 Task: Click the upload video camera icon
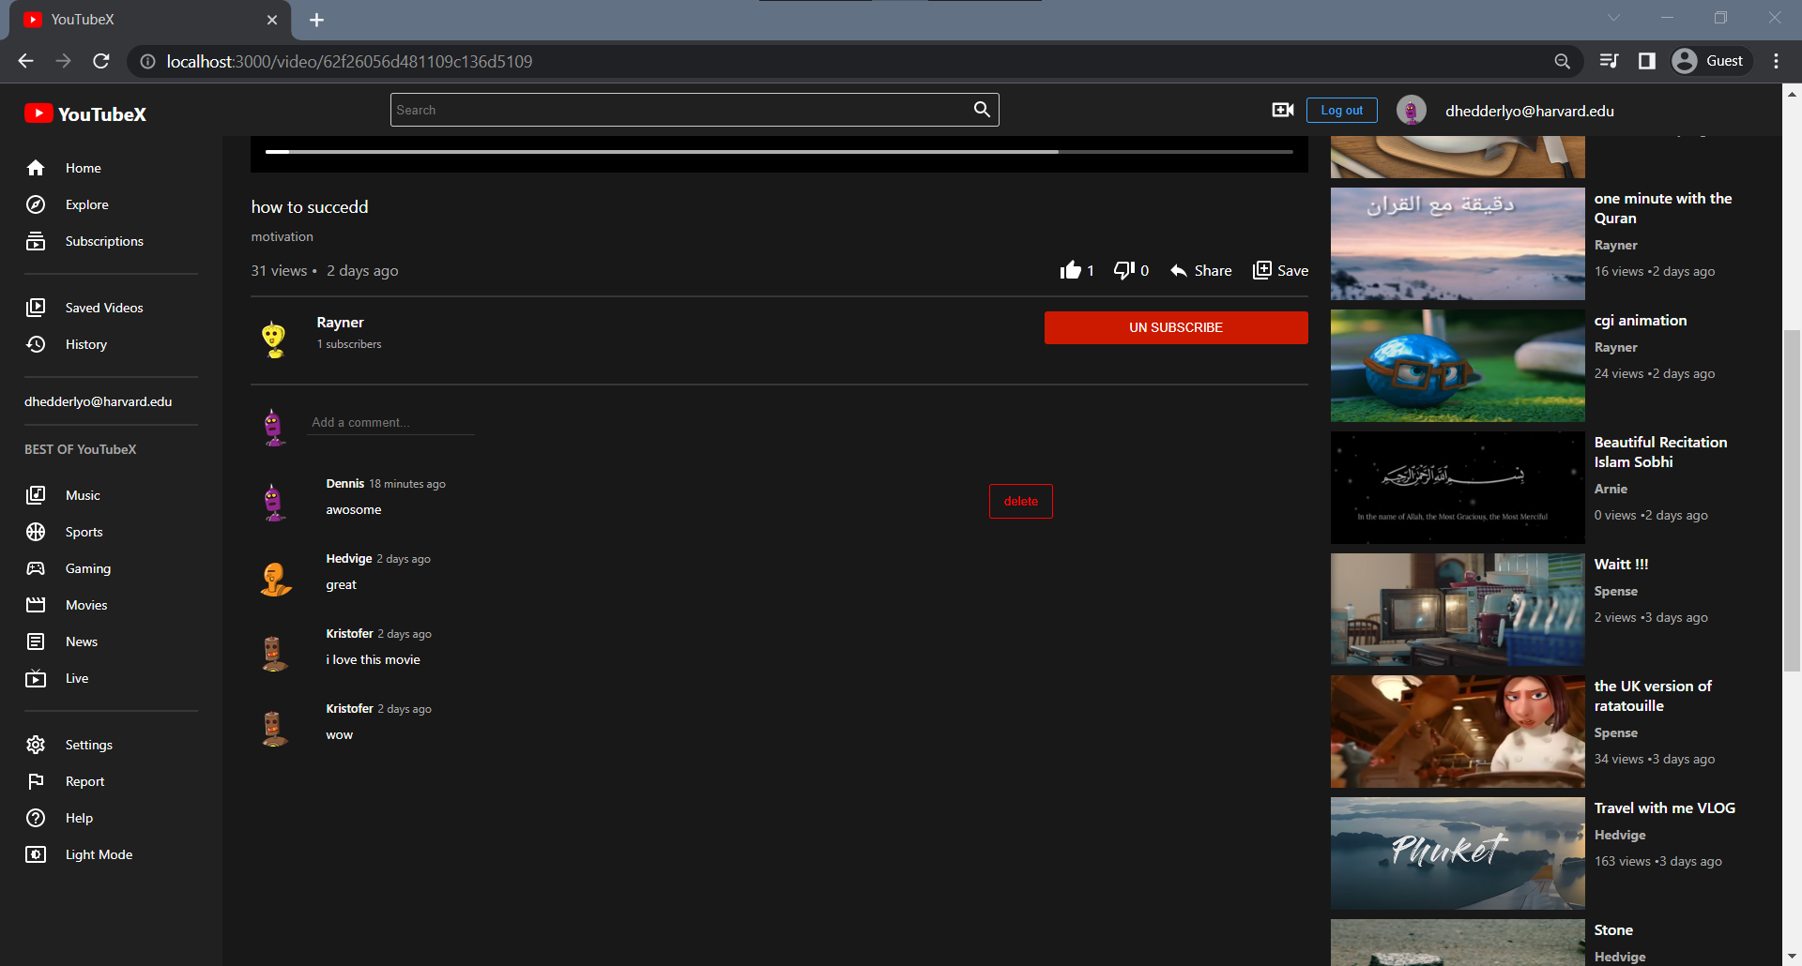(x=1283, y=110)
